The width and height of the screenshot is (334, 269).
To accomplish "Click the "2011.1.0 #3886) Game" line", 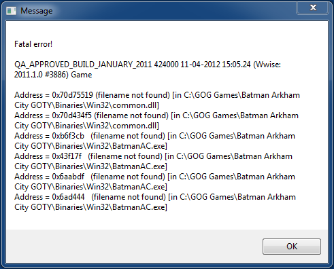I will (53, 75).
